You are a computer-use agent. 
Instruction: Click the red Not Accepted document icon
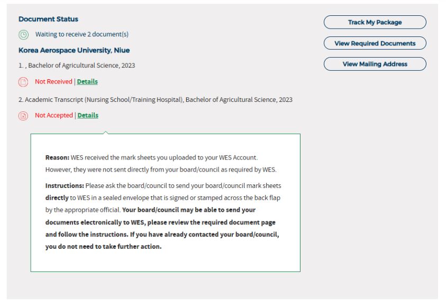click(23, 116)
